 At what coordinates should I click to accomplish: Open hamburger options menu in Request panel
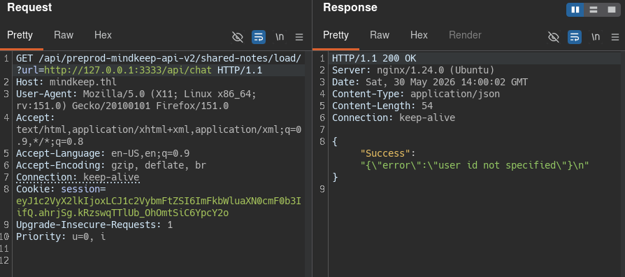(299, 37)
